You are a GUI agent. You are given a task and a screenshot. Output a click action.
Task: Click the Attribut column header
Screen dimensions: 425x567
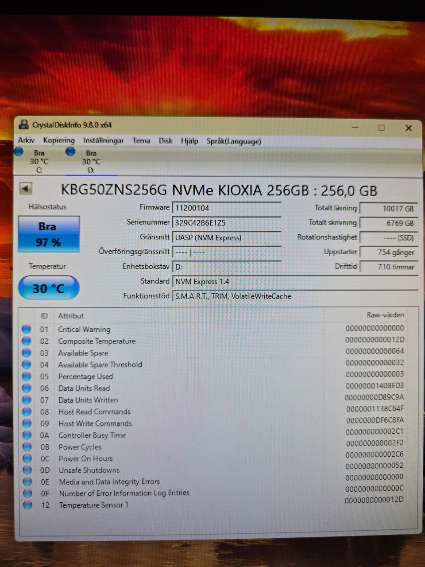[x=71, y=316]
